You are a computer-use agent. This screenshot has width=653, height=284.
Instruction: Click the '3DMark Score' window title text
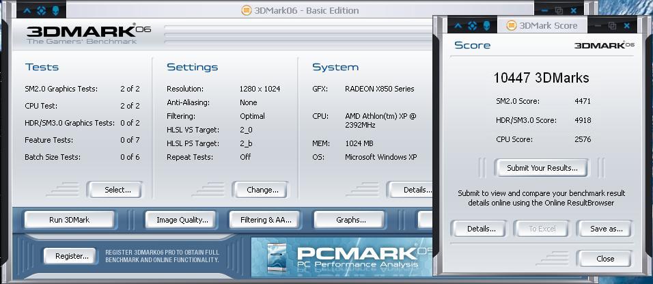click(548, 26)
